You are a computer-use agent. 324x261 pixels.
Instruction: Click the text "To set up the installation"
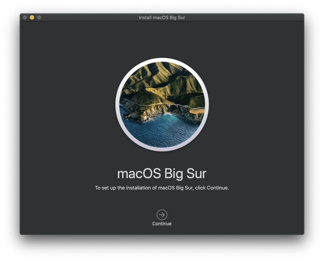tap(123, 188)
